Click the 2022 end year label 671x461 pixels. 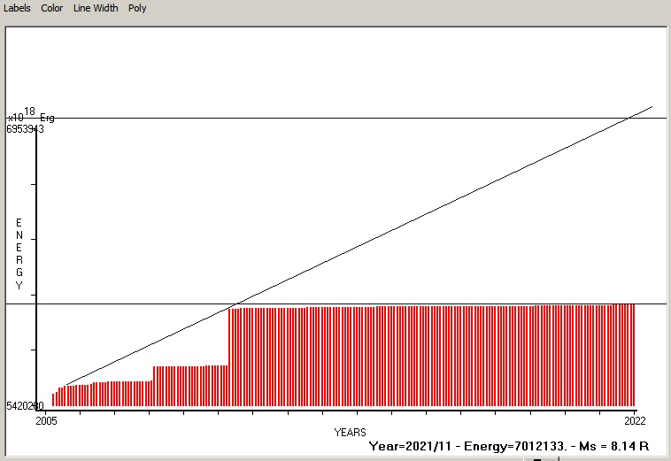(634, 420)
